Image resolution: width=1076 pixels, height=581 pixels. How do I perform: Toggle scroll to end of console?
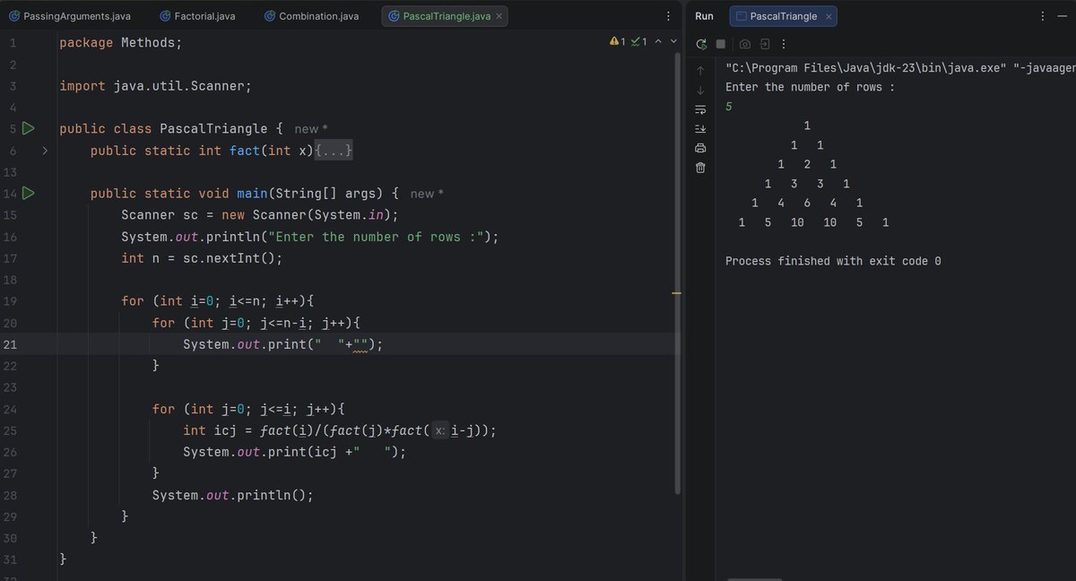click(701, 129)
